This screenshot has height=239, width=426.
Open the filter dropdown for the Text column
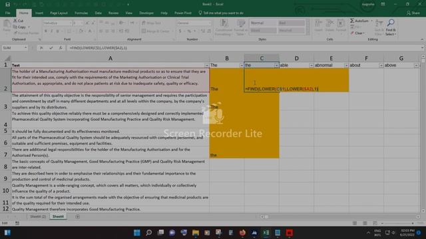(x=206, y=66)
